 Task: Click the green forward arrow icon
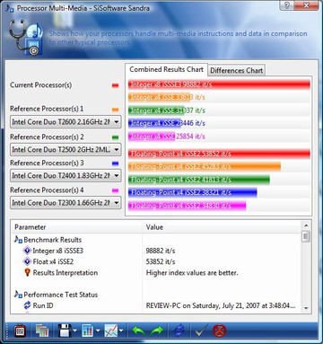click(x=157, y=331)
